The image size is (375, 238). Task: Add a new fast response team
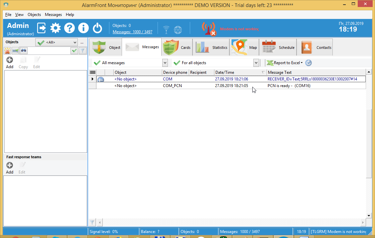[10, 168]
